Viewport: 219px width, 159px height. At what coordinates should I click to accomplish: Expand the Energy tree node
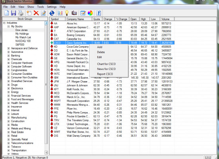click(9, 92)
